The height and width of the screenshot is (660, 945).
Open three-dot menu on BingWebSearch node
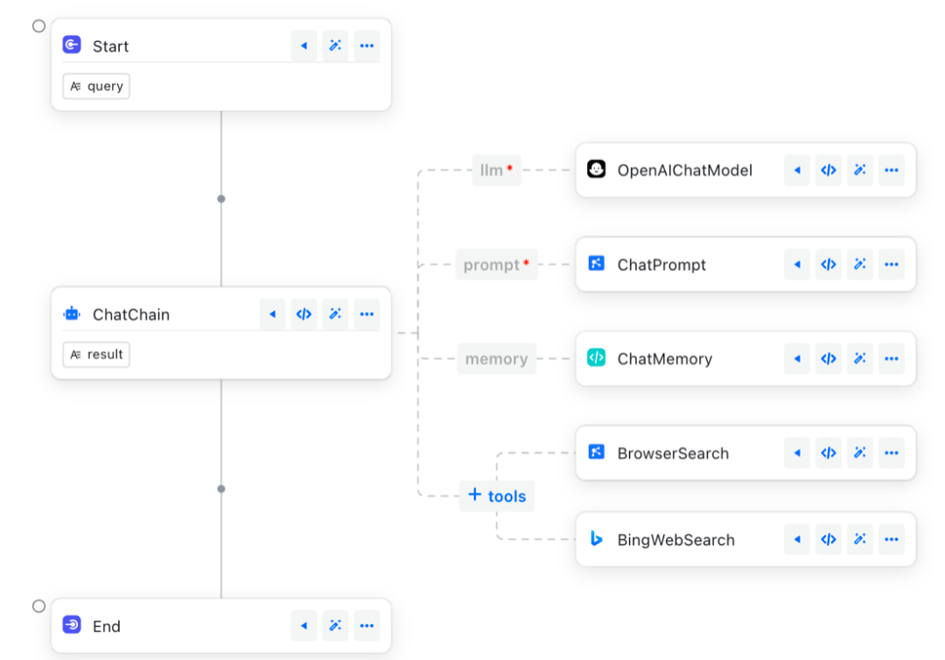tap(891, 539)
